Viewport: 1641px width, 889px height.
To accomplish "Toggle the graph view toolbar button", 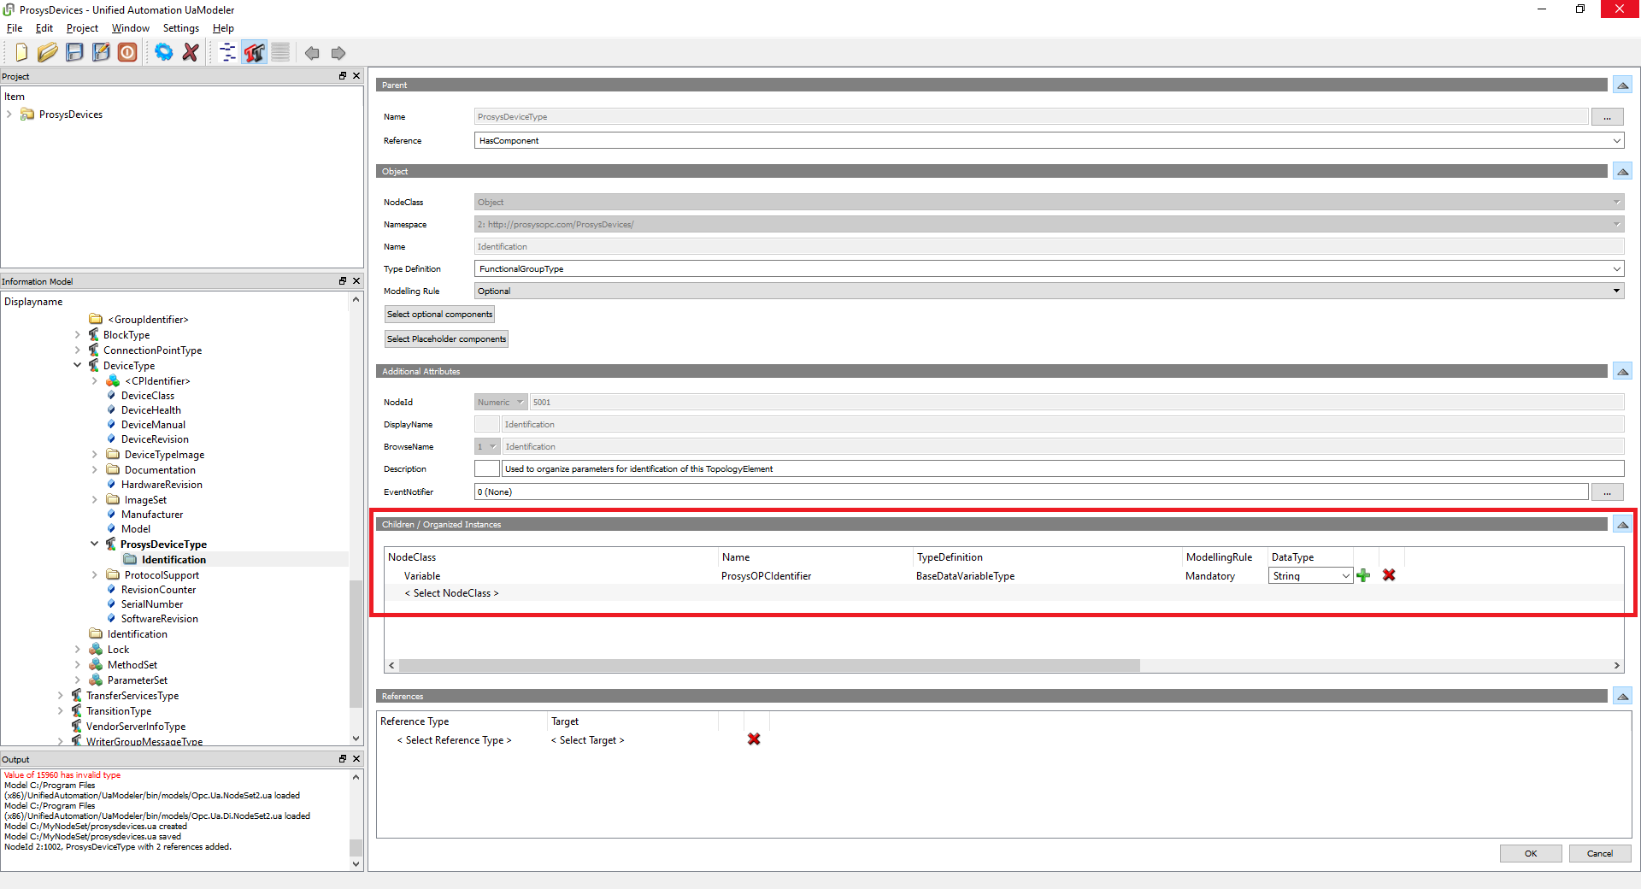I will point(227,53).
